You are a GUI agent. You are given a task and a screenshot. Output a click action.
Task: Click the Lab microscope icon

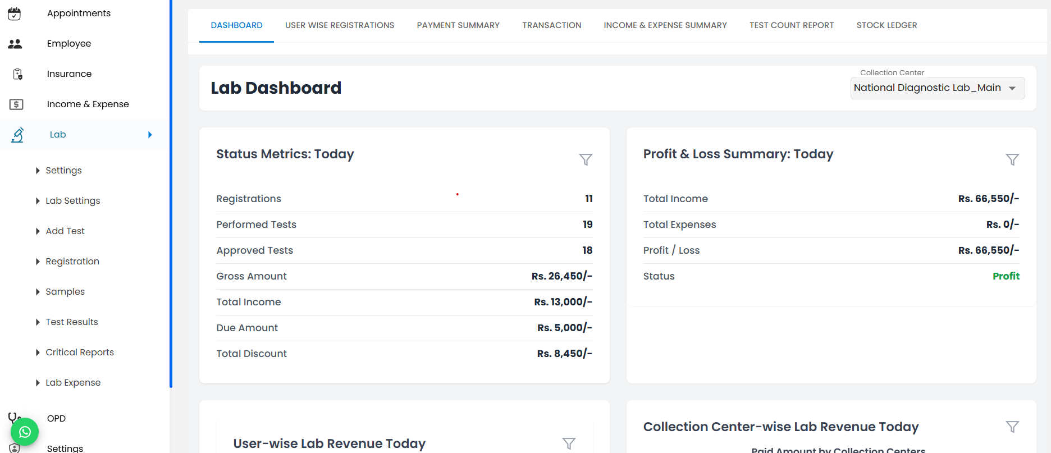pos(17,135)
